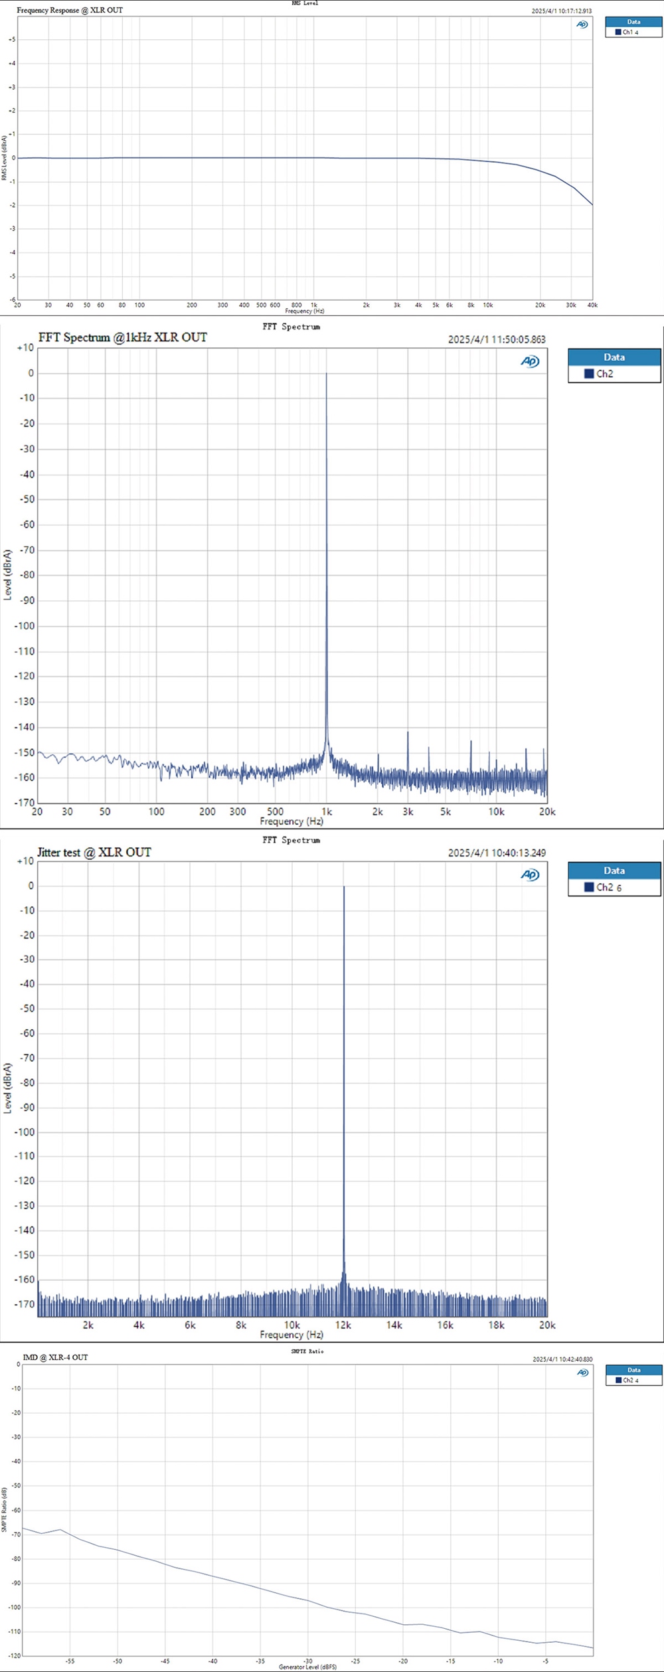The width and height of the screenshot is (664, 1672).
Task: Click the Ch2 color swatch in IMD legend
Action: tap(618, 1380)
